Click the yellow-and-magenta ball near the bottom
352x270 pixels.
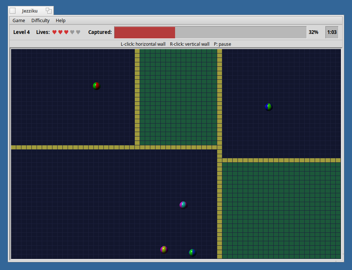click(x=164, y=249)
